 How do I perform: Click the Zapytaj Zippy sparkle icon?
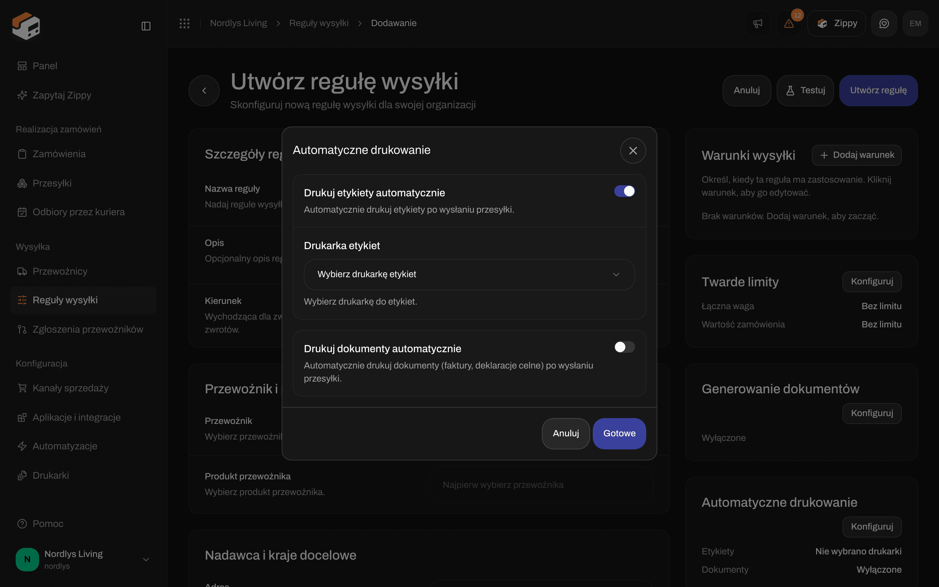(22, 95)
